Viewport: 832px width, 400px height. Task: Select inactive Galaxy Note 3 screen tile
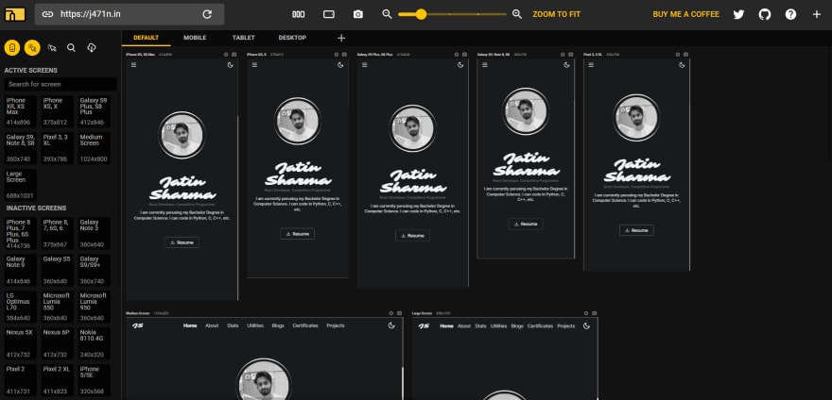click(x=95, y=234)
